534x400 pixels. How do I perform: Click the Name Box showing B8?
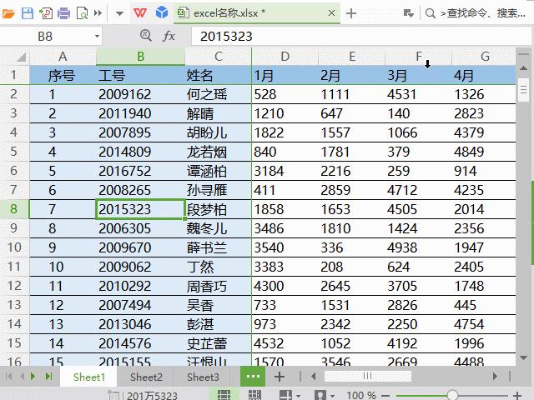tap(45, 37)
